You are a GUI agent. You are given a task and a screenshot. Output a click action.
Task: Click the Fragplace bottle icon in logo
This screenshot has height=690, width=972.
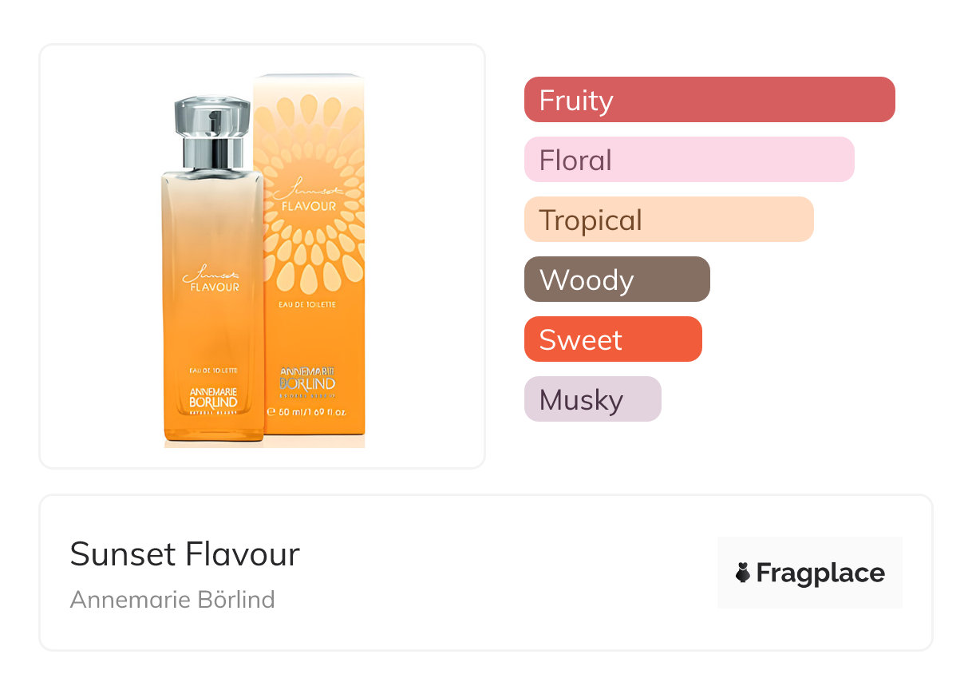(743, 573)
